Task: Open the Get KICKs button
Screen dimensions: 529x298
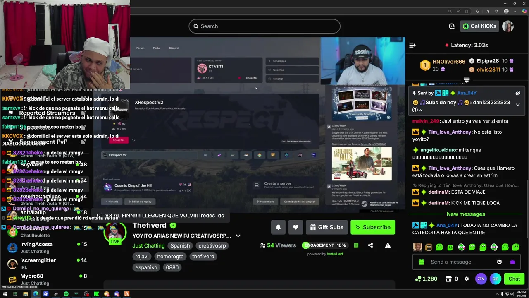Action: click(x=479, y=26)
